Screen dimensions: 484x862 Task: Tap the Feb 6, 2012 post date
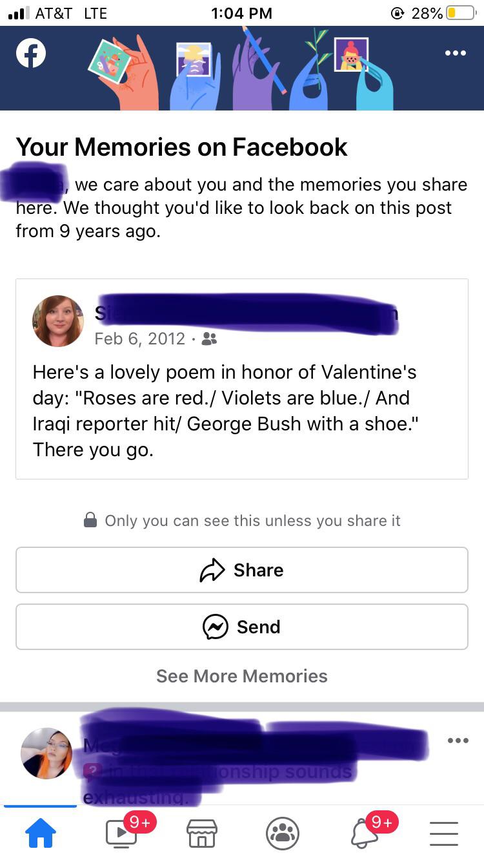[x=139, y=339]
